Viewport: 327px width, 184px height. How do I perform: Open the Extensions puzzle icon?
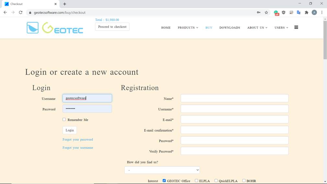coord(307,13)
